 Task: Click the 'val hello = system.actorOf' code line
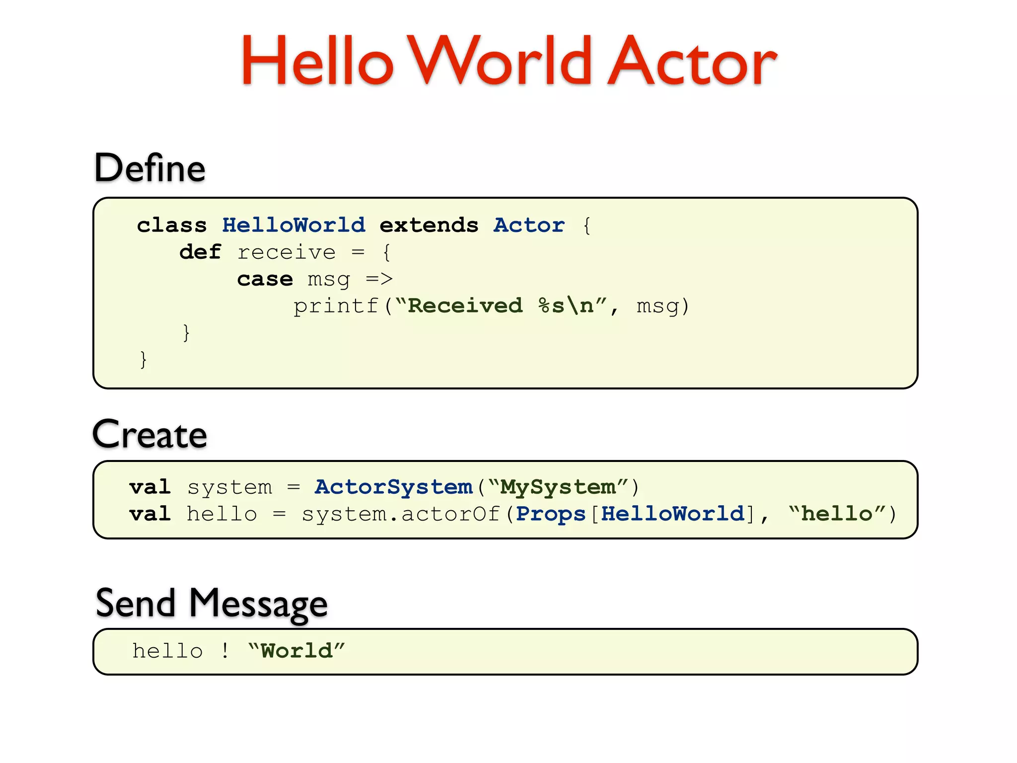point(513,514)
